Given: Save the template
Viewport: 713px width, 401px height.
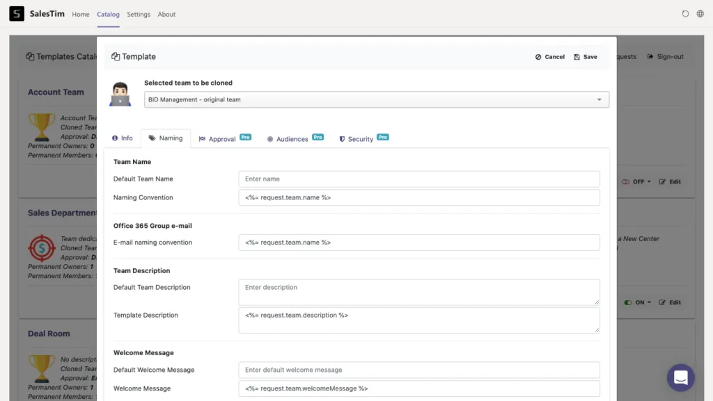Looking at the screenshot, I should (x=586, y=57).
